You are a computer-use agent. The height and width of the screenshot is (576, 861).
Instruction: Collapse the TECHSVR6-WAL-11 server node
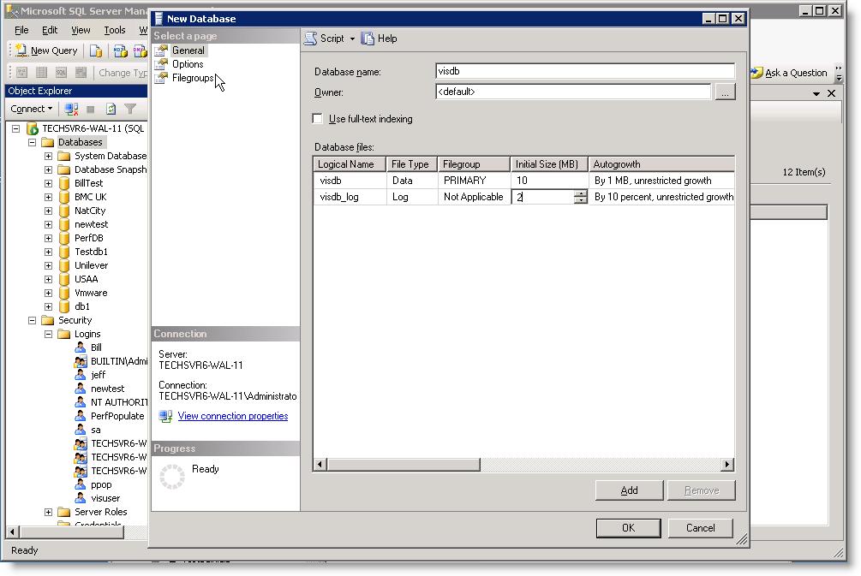point(16,128)
